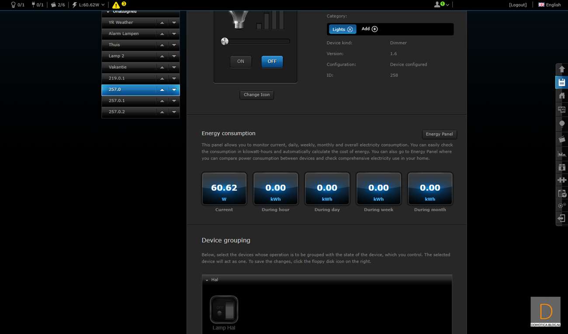Switch language using the English link
The width and height of the screenshot is (568, 334).
point(553,5)
